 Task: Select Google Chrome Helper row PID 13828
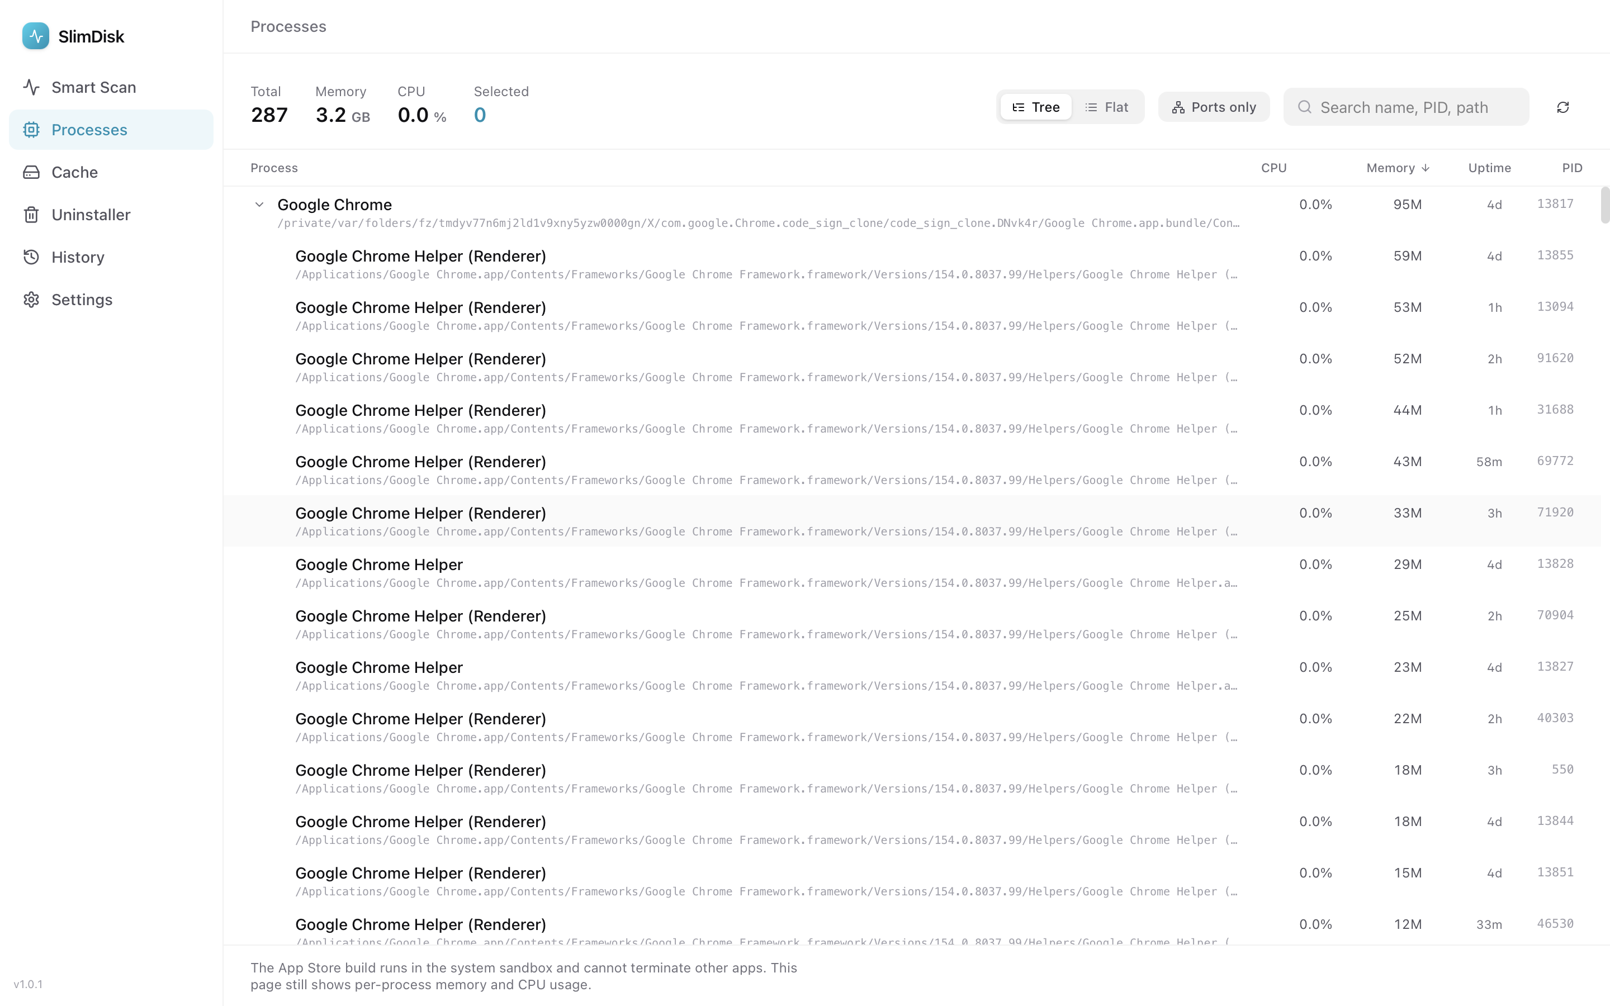[x=912, y=572]
